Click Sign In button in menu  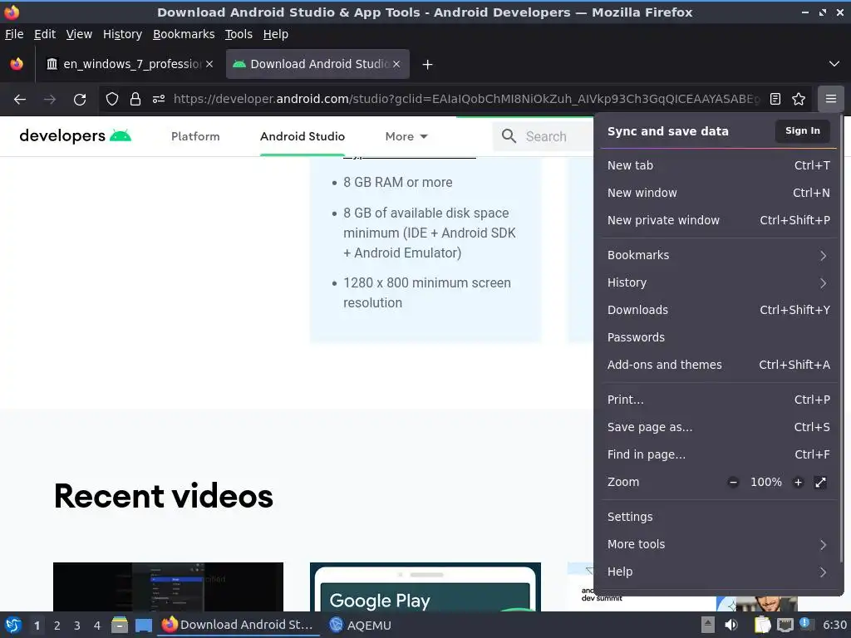[802, 130]
